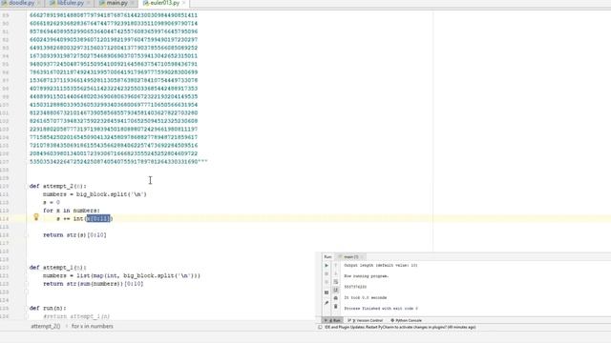Collapse the attempt_2 return fold marker
This screenshot has height=343, width=611.
pos(28,235)
